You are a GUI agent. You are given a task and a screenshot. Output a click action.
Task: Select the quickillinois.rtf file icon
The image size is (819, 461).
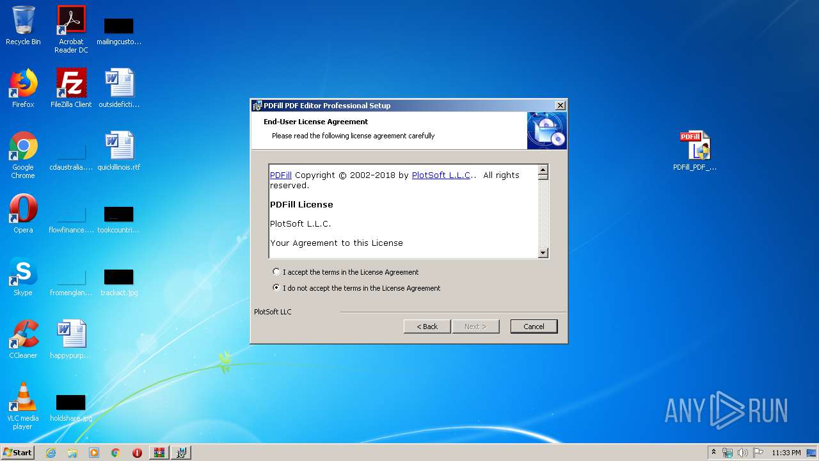coord(119,151)
